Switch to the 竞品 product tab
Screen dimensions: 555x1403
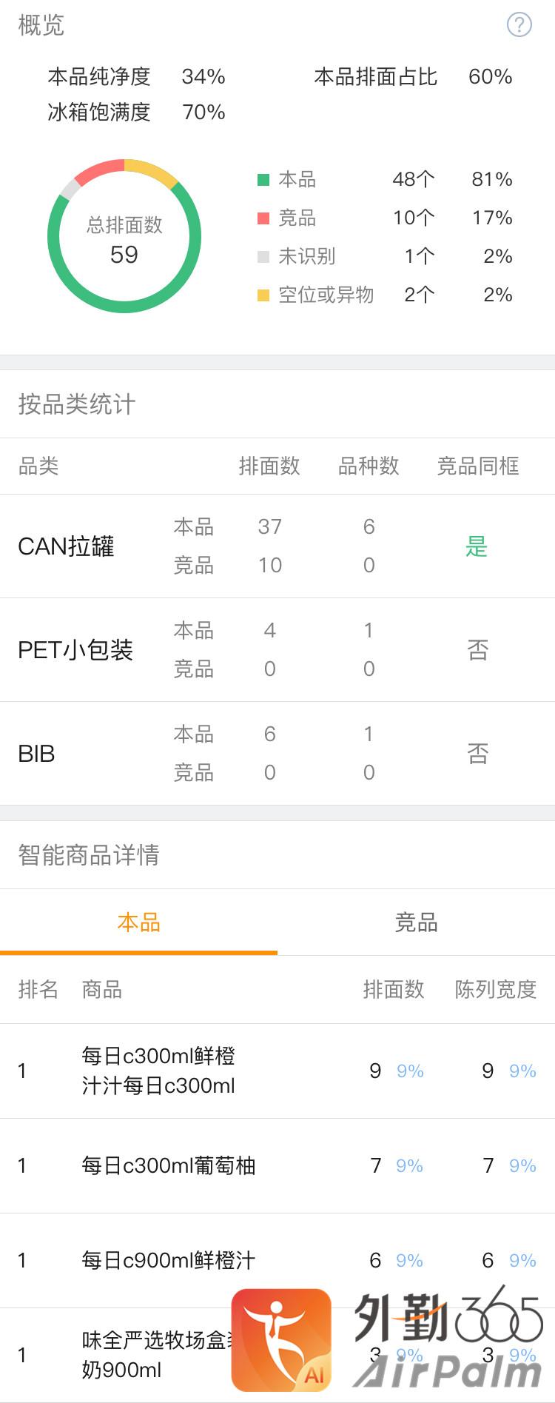tap(416, 923)
